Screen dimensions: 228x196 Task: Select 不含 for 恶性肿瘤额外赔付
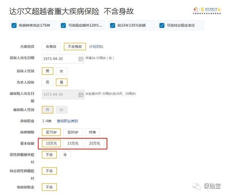pos(49,155)
